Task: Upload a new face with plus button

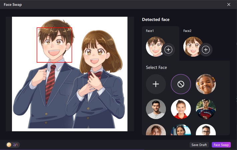Action: point(156,84)
